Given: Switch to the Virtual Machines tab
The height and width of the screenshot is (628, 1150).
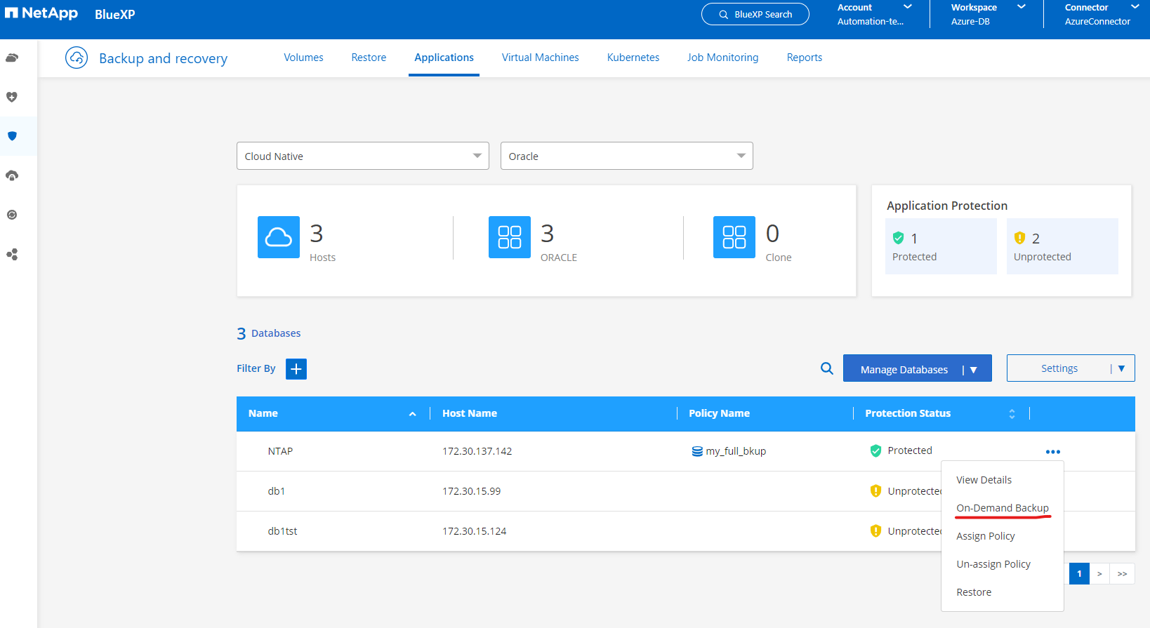Looking at the screenshot, I should tap(540, 58).
